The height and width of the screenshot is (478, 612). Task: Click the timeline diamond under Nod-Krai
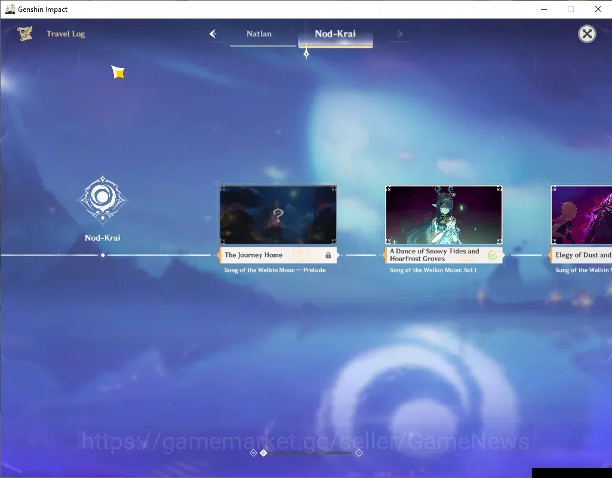tap(103, 255)
